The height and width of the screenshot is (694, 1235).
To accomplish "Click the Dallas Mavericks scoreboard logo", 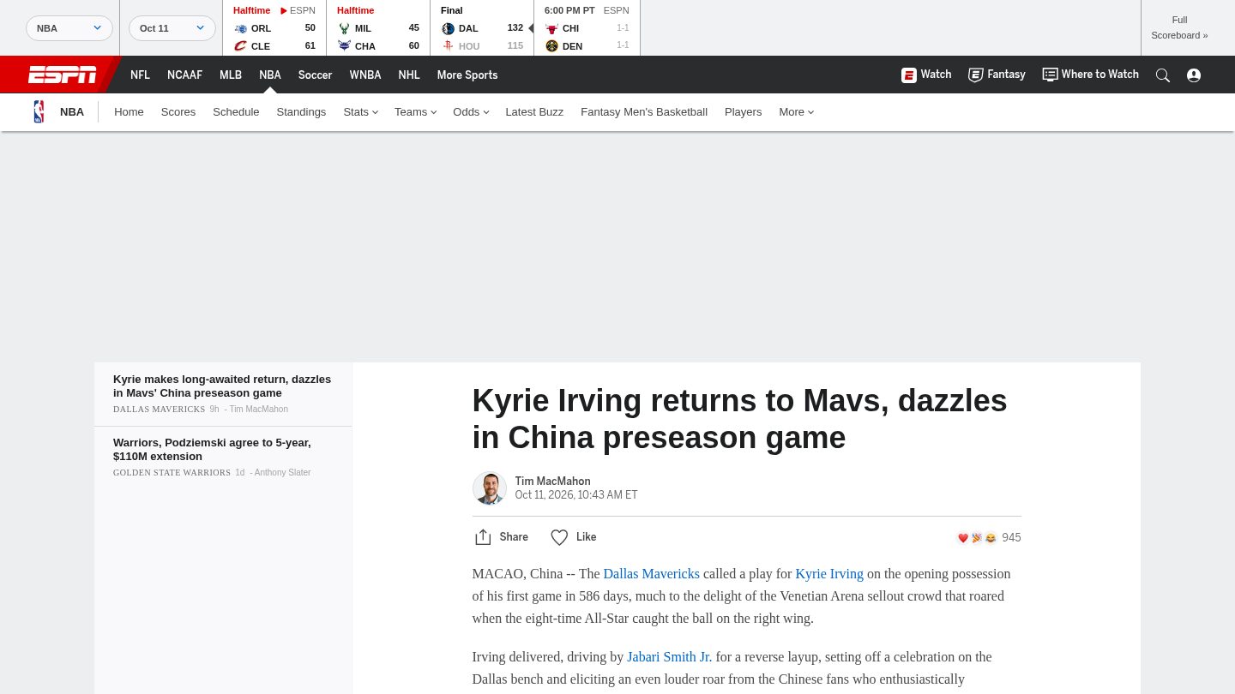I will click(x=448, y=28).
